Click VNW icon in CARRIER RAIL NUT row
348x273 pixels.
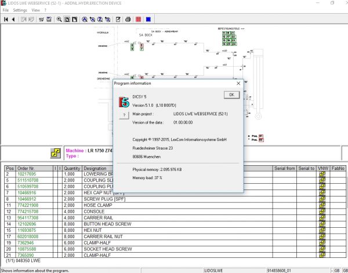[322, 236]
